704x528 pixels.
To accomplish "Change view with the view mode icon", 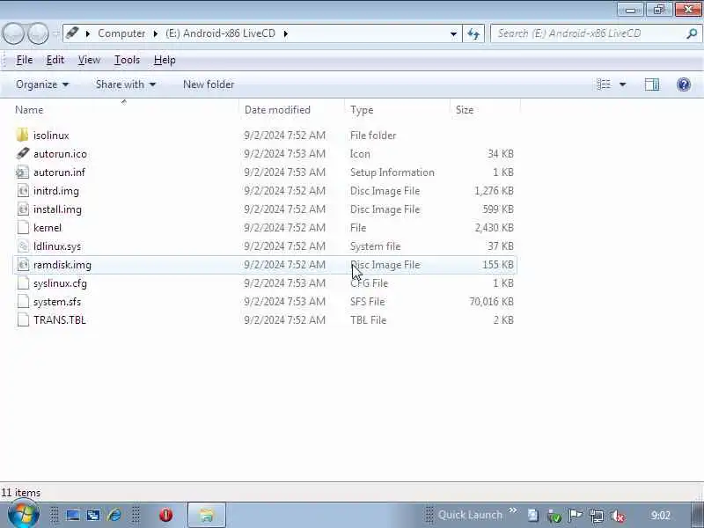I will [x=604, y=84].
